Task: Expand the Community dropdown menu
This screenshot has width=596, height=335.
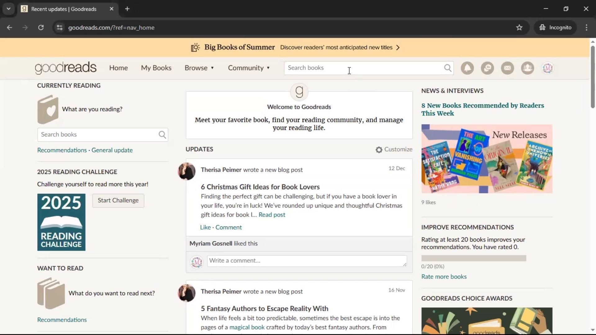Action: point(249,68)
